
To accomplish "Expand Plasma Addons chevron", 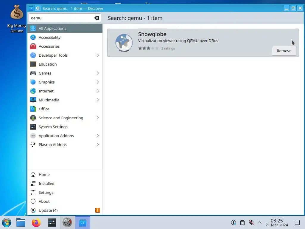I will (x=98, y=145).
